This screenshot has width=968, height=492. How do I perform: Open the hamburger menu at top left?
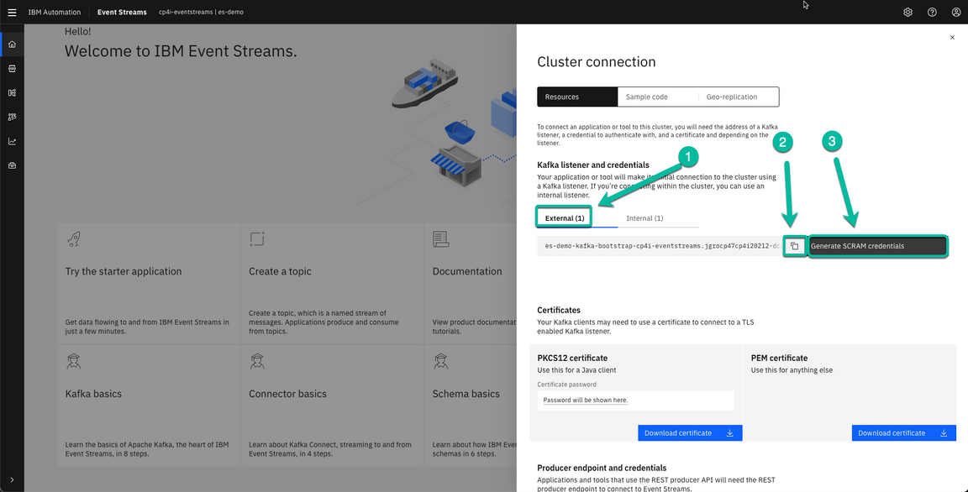(12, 12)
